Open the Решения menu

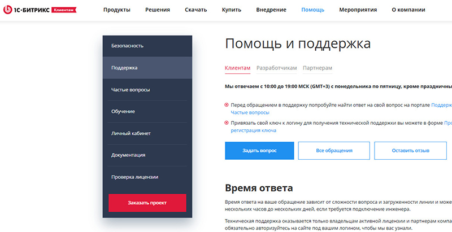tap(158, 10)
